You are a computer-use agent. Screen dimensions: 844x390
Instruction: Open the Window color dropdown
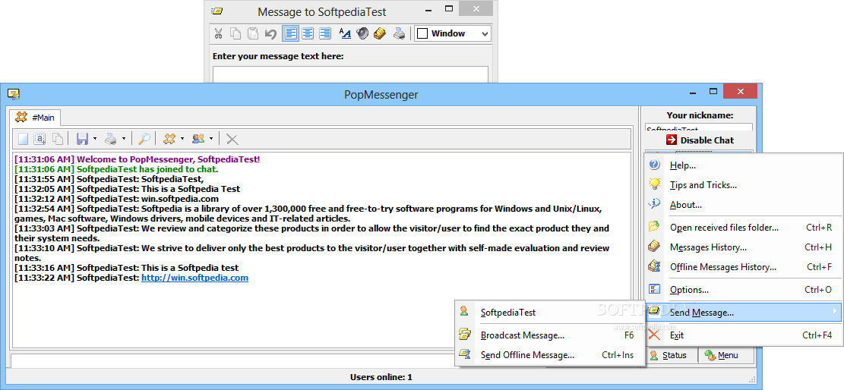485,34
